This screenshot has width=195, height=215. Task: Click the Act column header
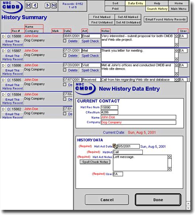click(85, 31)
